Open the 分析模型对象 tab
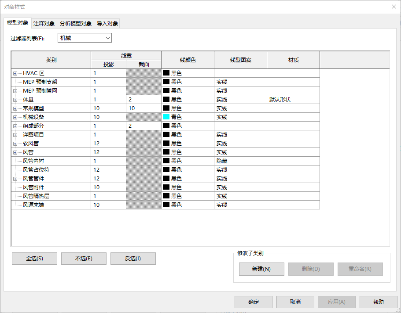Image resolution: width=401 pixels, height=313 pixels. 75,23
